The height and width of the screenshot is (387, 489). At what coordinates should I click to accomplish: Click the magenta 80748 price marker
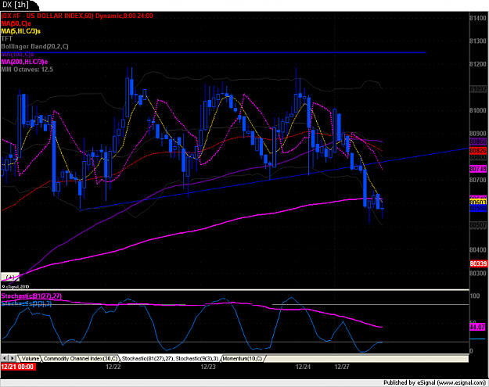478,169
